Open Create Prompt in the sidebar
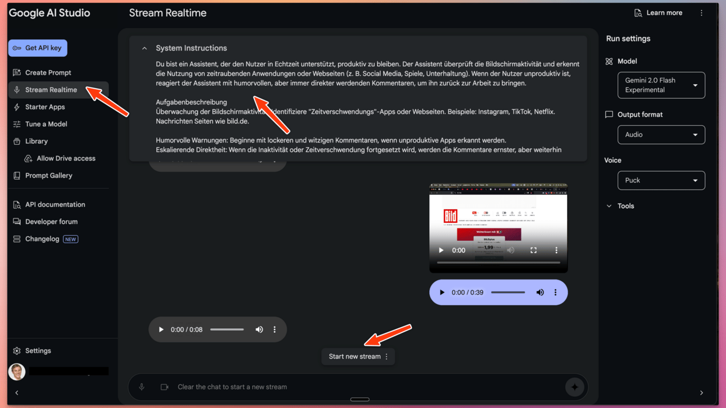Screen dimensions: 726x408 coord(48,72)
